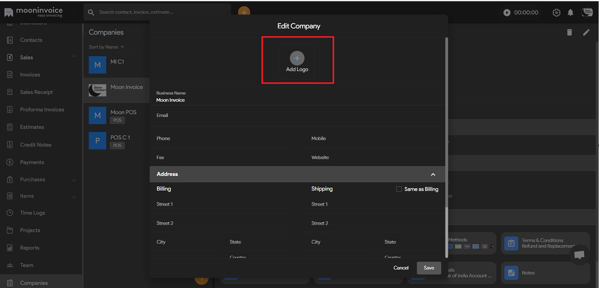This screenshot has width=599, height=288.
Task: Open the Notes card
Action: 545,273
